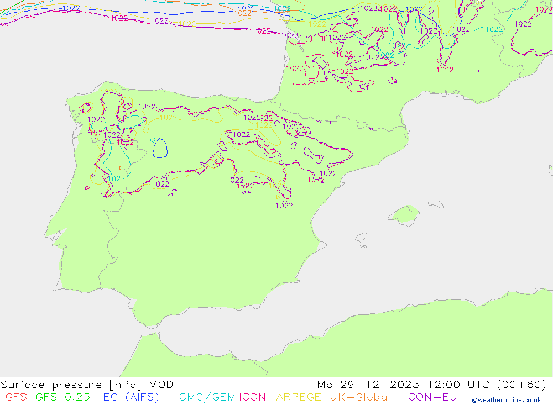
Task: Click the Mallorca island on the map
Action: pyautogui.click(x=404, y=215)
